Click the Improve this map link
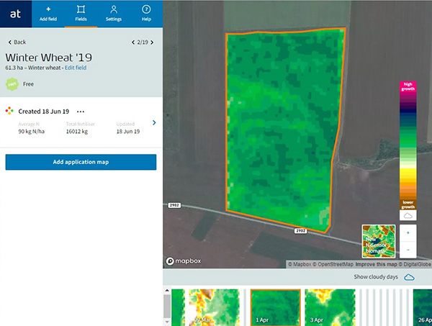Image resolution: width=432 pixels, height=326 pixels. pos(376,264)
